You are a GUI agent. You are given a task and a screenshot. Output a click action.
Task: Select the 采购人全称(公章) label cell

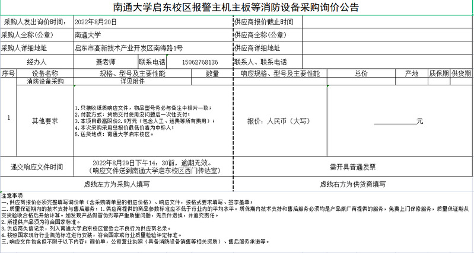37,35
